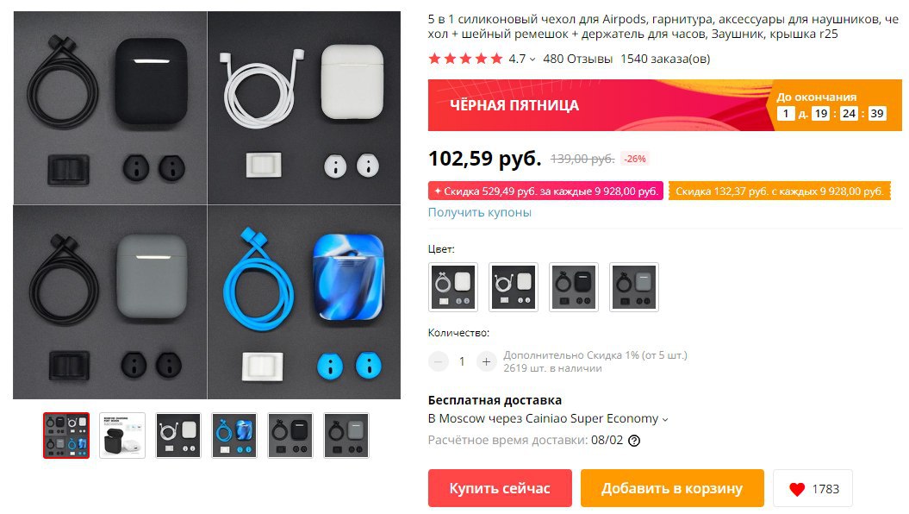Click the five red rating stars
This screenshot has height=514, width=909.
[465, 59]
